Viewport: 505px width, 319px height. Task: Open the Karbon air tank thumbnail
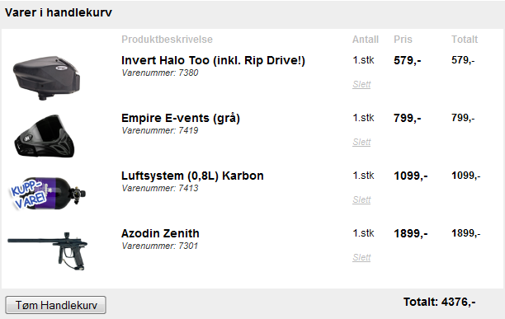pos(47,193)
